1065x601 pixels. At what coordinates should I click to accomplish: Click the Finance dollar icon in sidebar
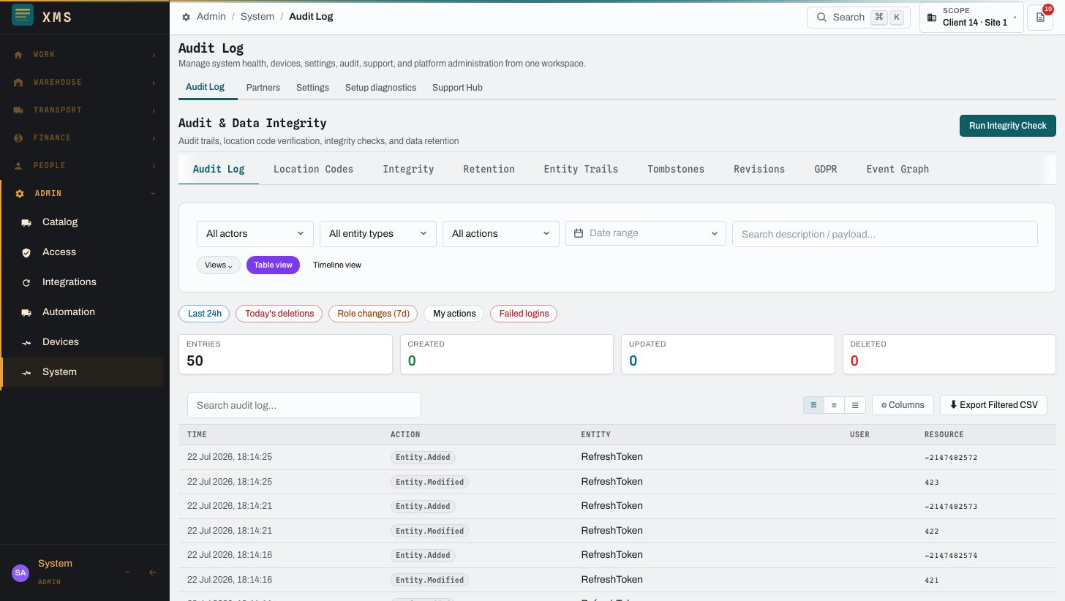pos(18,138)
